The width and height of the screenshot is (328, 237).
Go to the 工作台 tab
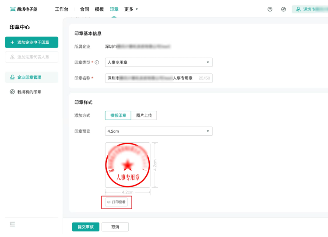point(61,9)
